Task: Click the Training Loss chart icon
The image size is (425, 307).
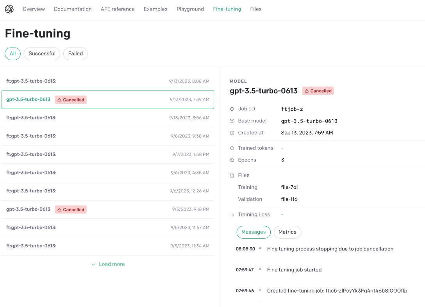Action: point(232,215)
